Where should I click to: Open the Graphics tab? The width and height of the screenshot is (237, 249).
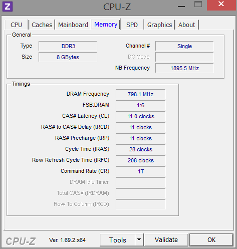click(x=159, y=25)
